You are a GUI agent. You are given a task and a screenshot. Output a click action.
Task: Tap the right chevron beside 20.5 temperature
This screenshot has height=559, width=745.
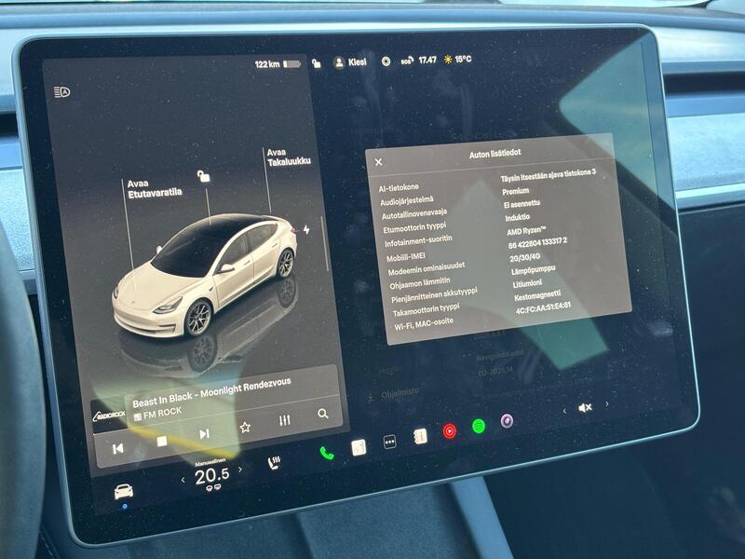(241, 471)
